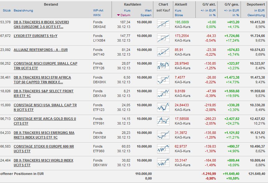This screenshot has height=183, width=268.
Task: Click the Wert column header
Action: pyautogui.click(x=148, y=11)
